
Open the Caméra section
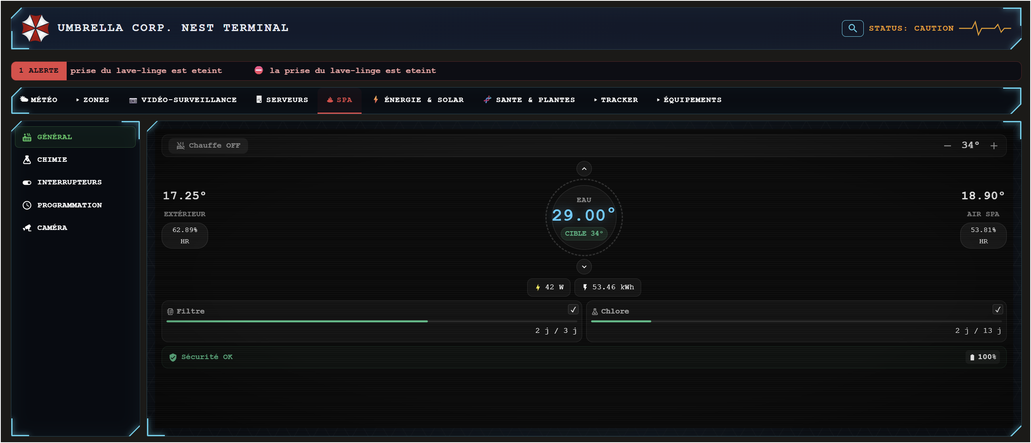click(75, 228)
